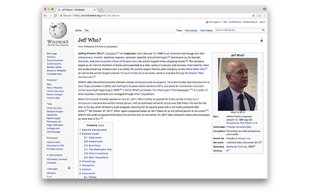Open Random article sidebar link
Image resolution: width=310 pixels, height=193 pixels.
(x=54, y=67)
